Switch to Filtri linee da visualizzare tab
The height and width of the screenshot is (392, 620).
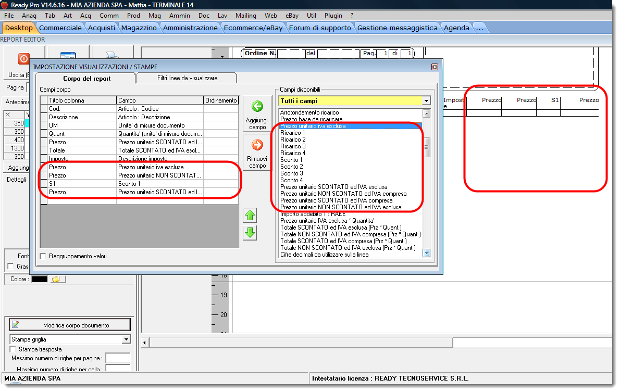(187, 78)
